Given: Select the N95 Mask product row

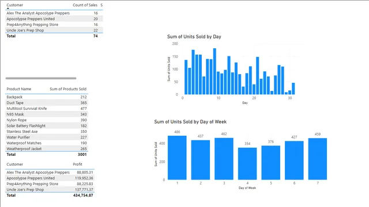Looking at the screenshot, I should click(x=47, y=114).
